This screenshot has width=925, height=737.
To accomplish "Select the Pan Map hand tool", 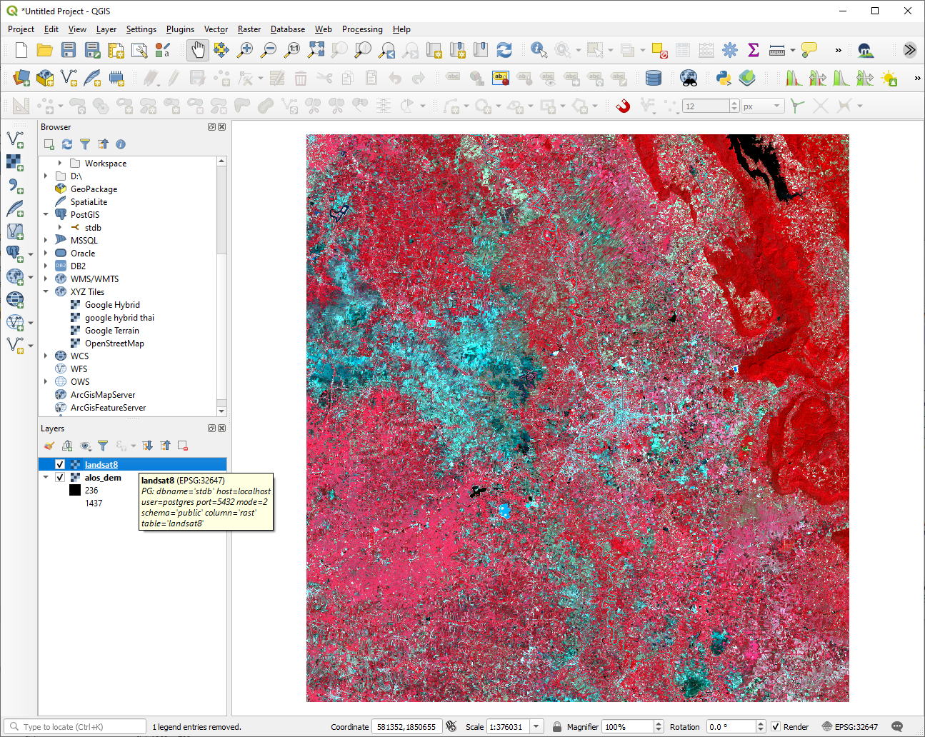I will 198,50.
